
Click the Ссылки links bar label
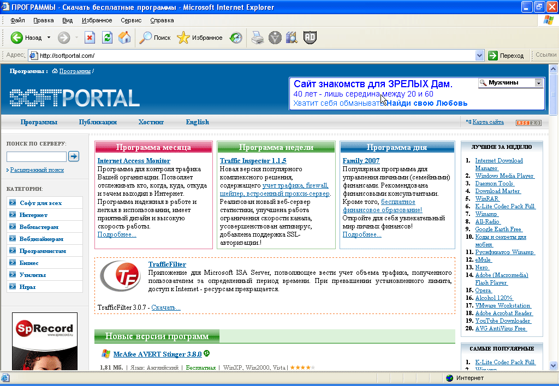click(545, 55)
